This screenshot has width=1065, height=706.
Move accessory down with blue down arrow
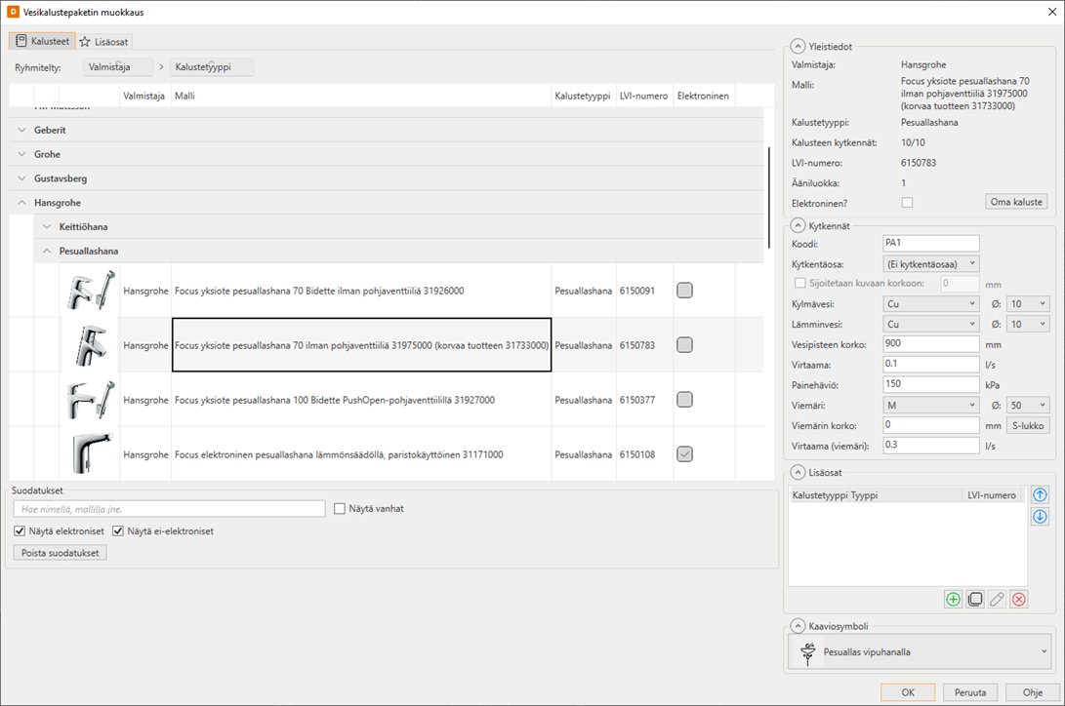click(x=1040, y=517)
